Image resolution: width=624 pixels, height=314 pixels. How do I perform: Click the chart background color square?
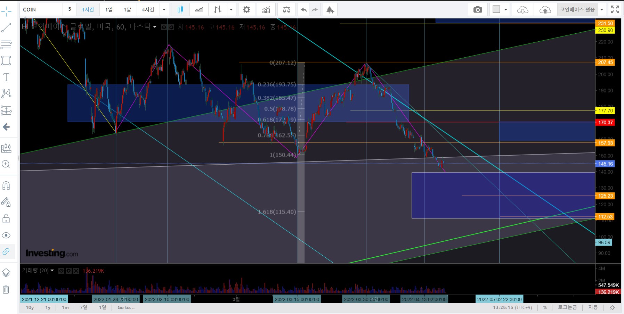pyautogui.click(x=496, y=10)
